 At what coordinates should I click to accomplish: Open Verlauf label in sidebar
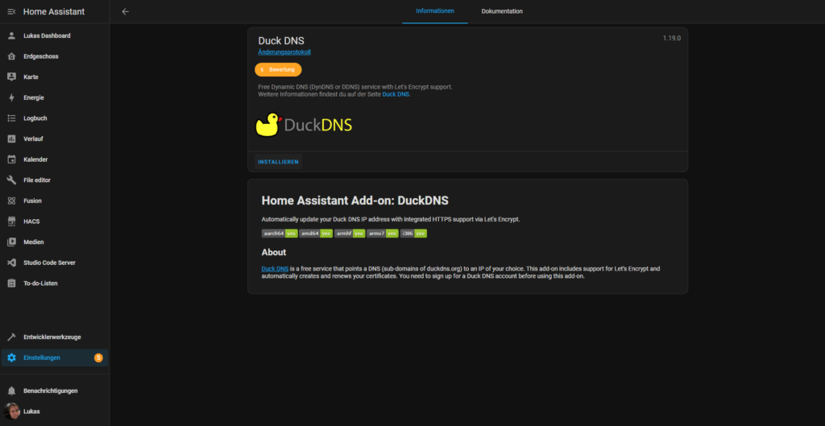tap(33, 139)
